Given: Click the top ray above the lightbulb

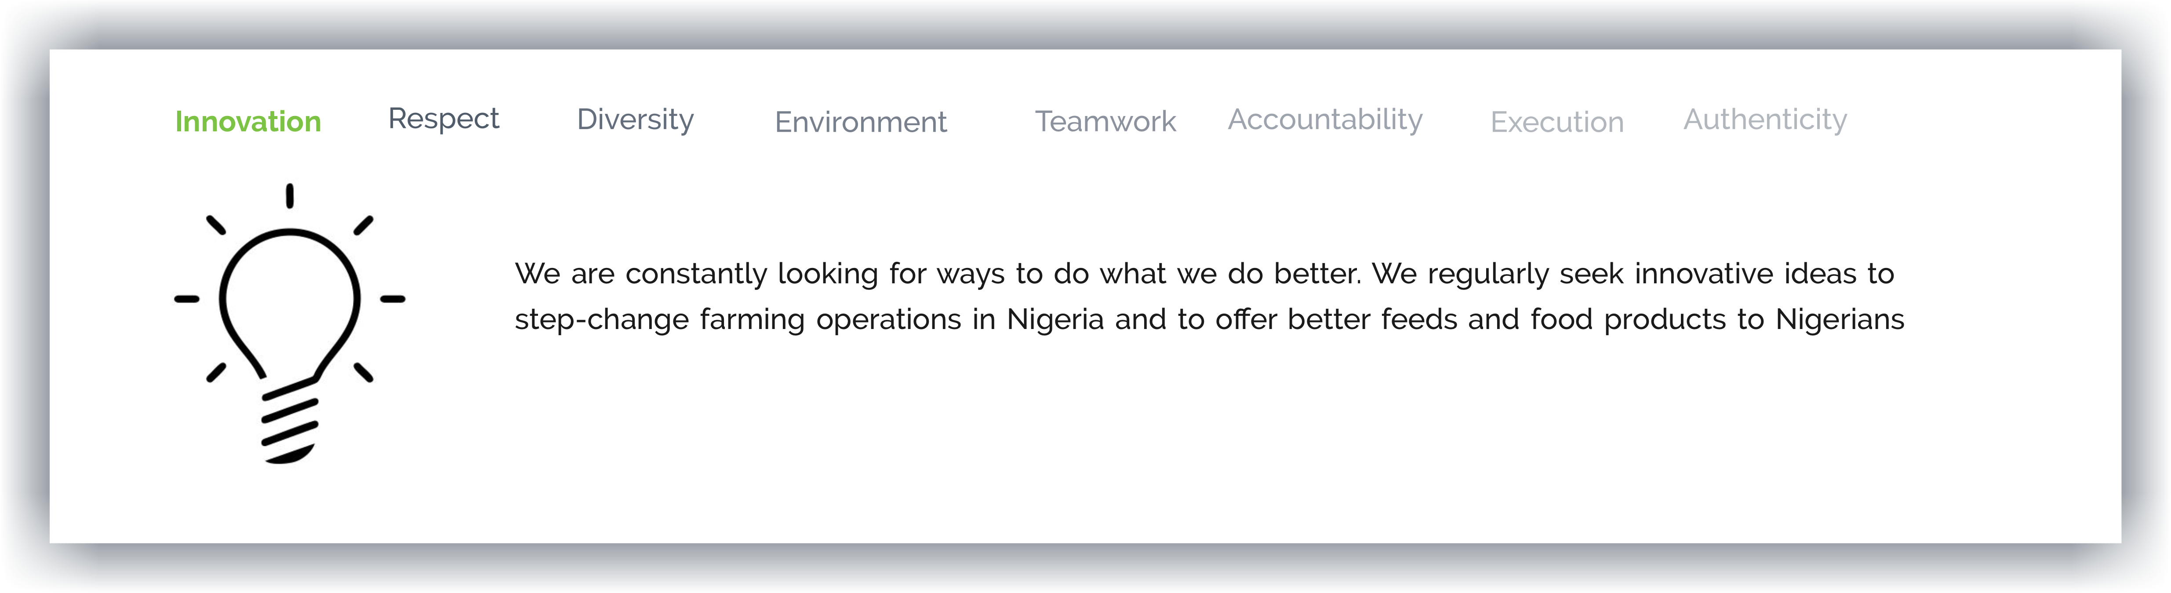Looking at the screenshot, I should coord(290,195).
